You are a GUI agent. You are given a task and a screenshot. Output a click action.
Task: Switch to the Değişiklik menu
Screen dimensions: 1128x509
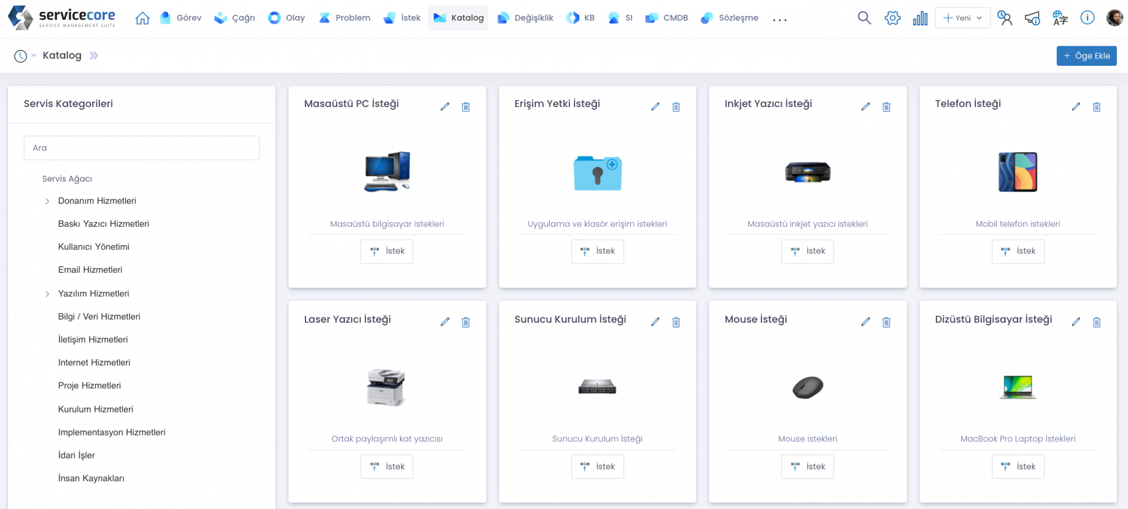(525, 18)
